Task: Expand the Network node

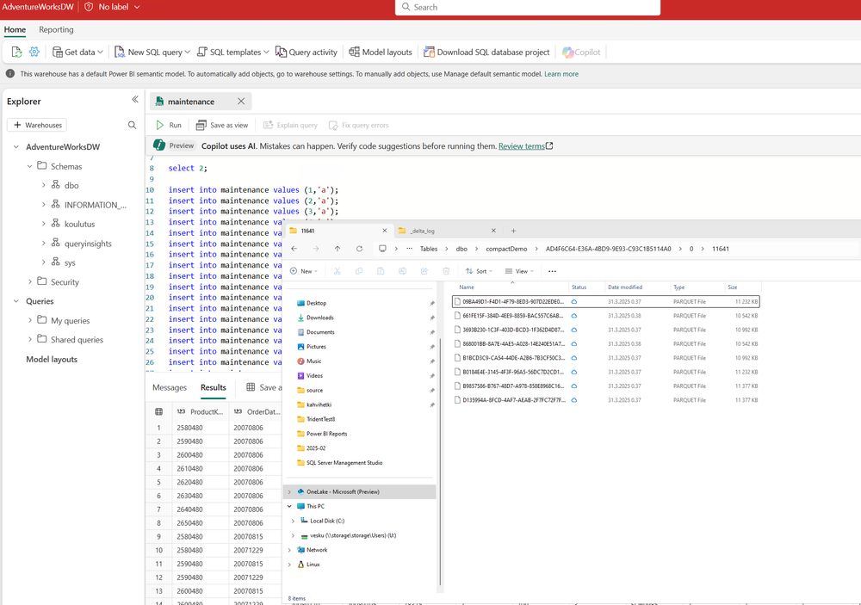Action: coord(289,550)
